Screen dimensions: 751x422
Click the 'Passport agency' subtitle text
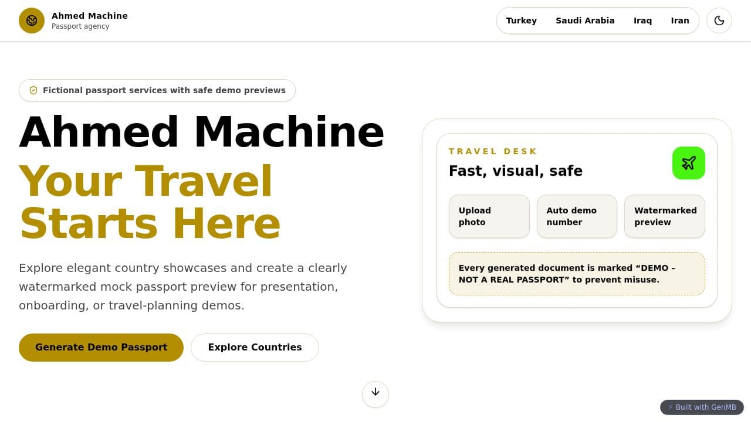(x=80, y=26)
